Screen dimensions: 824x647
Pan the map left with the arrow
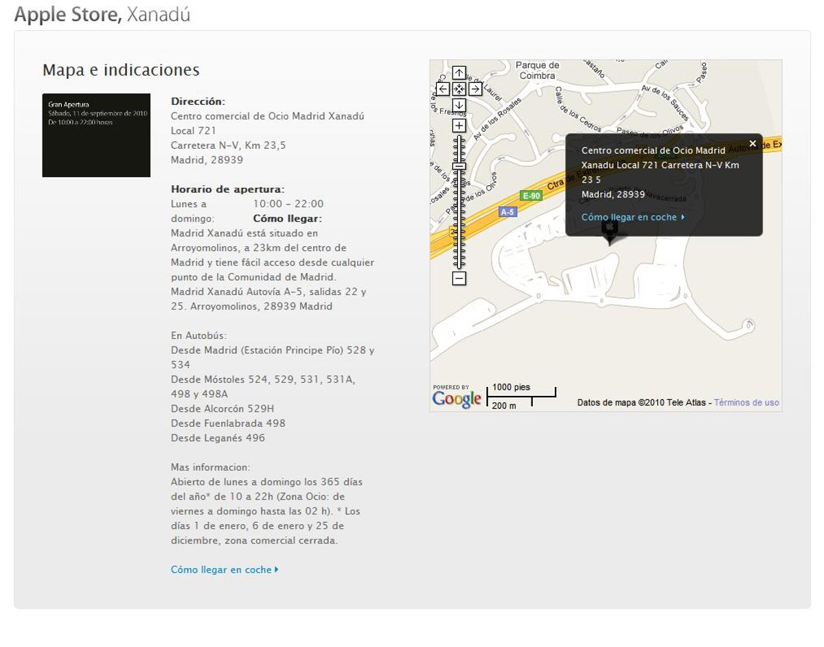click(444, 89)
